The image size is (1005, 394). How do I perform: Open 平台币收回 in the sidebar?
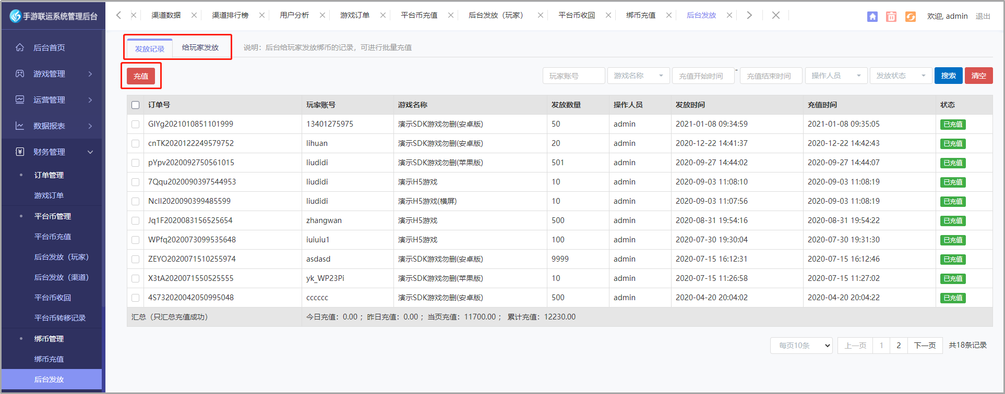(53, 298)
